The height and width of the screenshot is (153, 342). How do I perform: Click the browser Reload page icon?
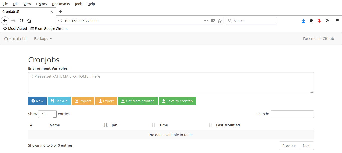pyautogui.click(x=22, y=21)
